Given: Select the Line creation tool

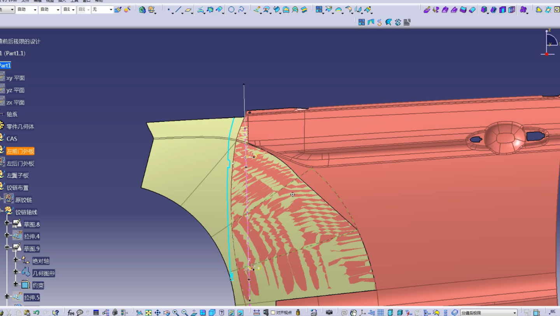Looking at the screenshot, I should (x=178, y=10).
